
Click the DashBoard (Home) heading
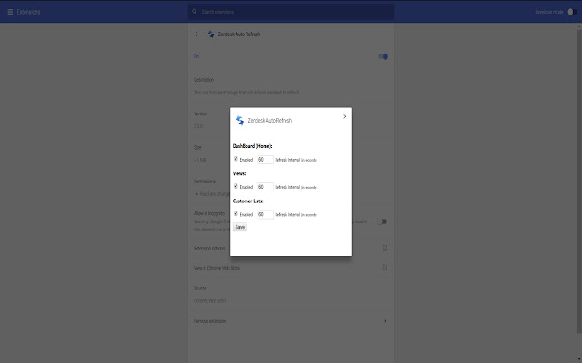[x=253, y=146]
